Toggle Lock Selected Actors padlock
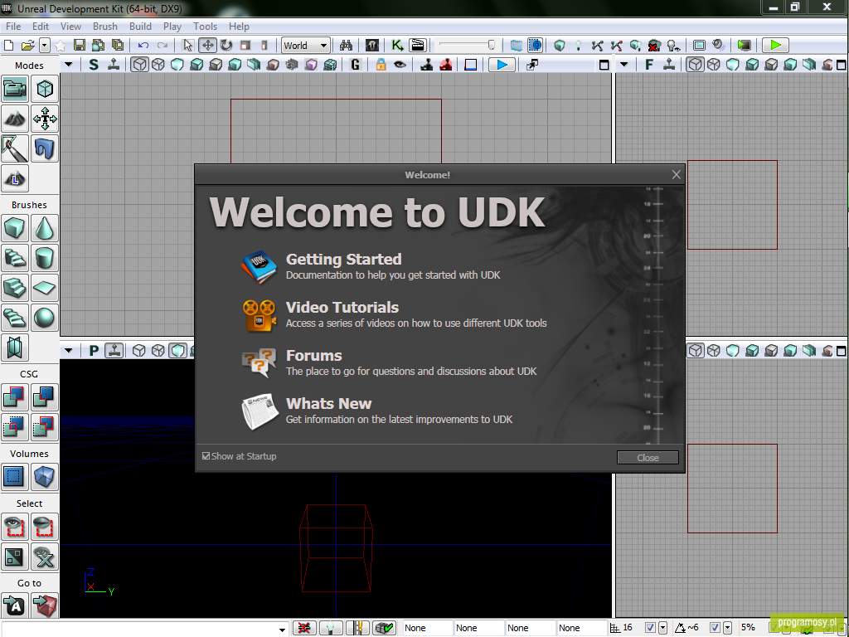The width and height of the screenshot is (849, 637). point(381,65)
